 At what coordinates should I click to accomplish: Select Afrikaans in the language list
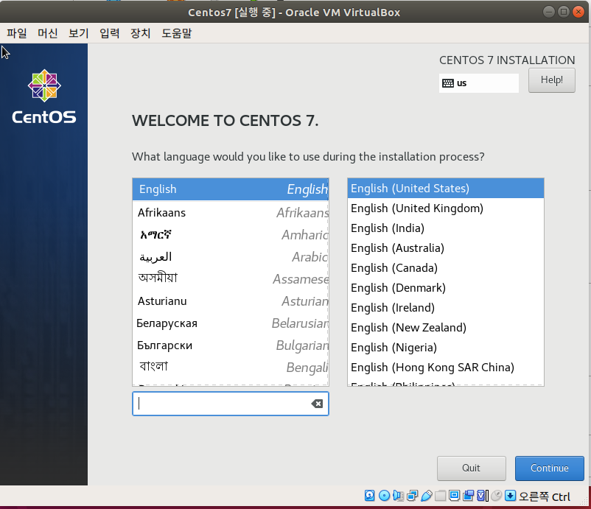point(231,213)
